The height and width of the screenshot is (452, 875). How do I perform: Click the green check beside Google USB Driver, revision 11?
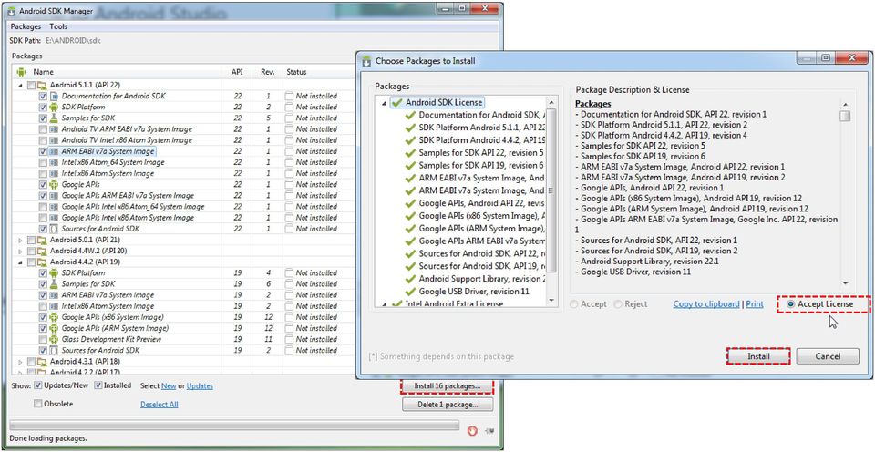[x=410, y=292]
